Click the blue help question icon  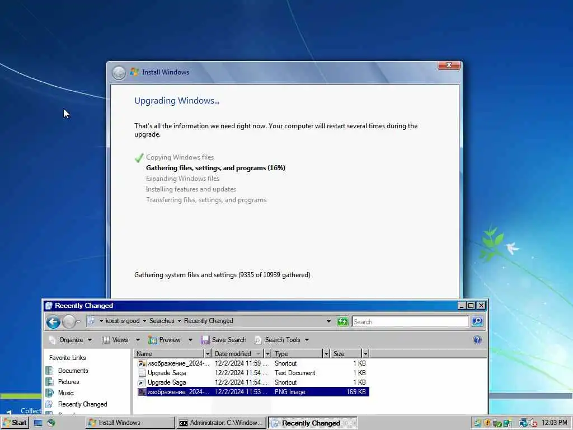tap(477, 340)
